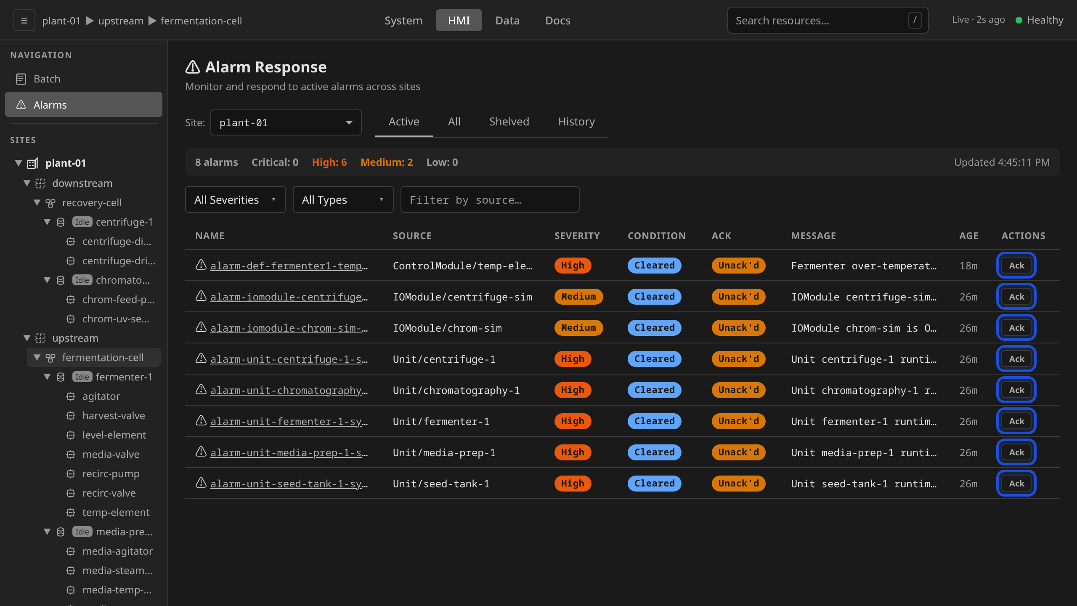Click the chromato unit database icon
Image resolution: width=1077 pixels, height=606 pixels.
(x=61, y=280)
